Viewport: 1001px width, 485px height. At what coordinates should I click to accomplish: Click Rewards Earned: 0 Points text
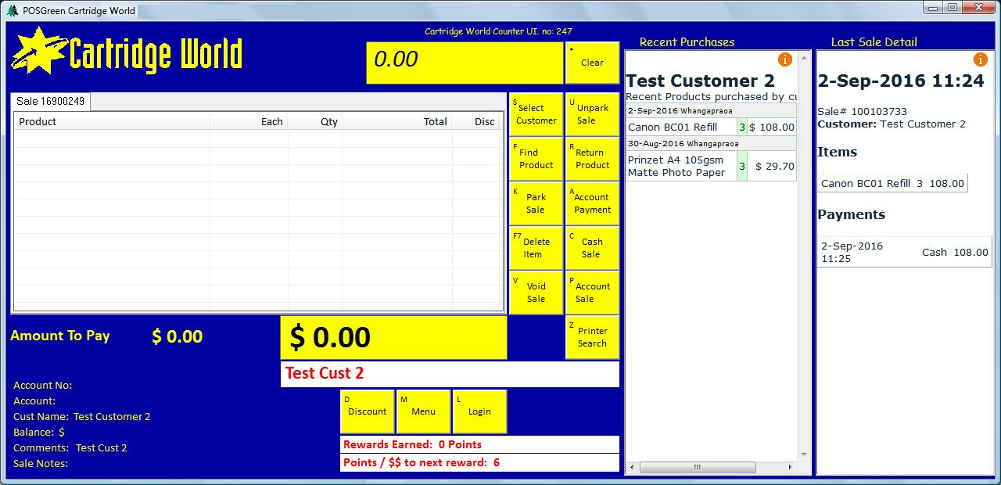tap(413, 444)
